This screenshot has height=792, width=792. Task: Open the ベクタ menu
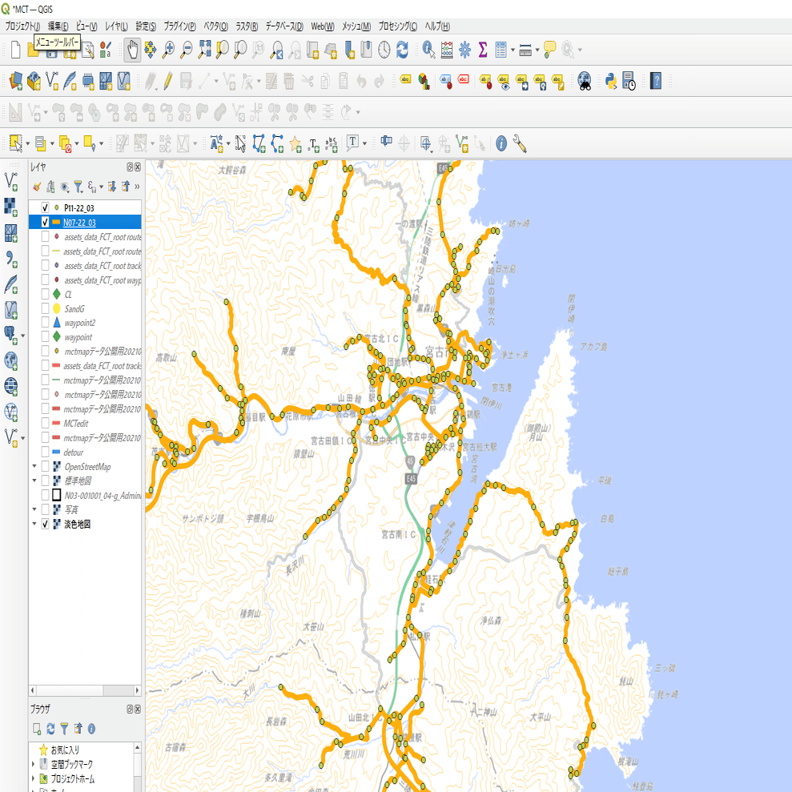tap(215, 26)
